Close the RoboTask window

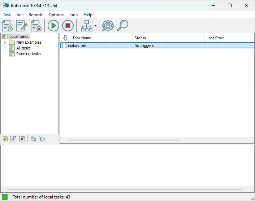click(x=246, y=5)
